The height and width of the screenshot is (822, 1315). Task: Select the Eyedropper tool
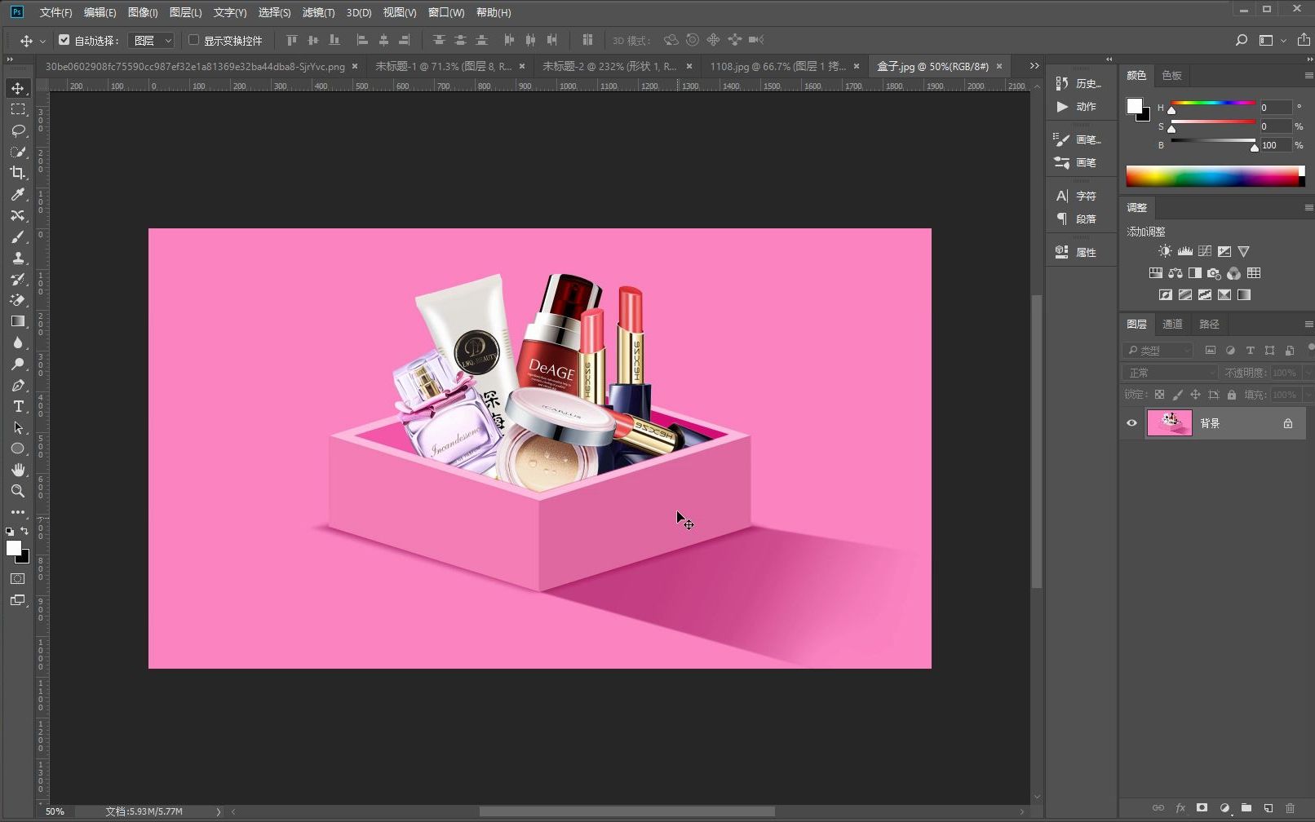click(x=17, y=194)
